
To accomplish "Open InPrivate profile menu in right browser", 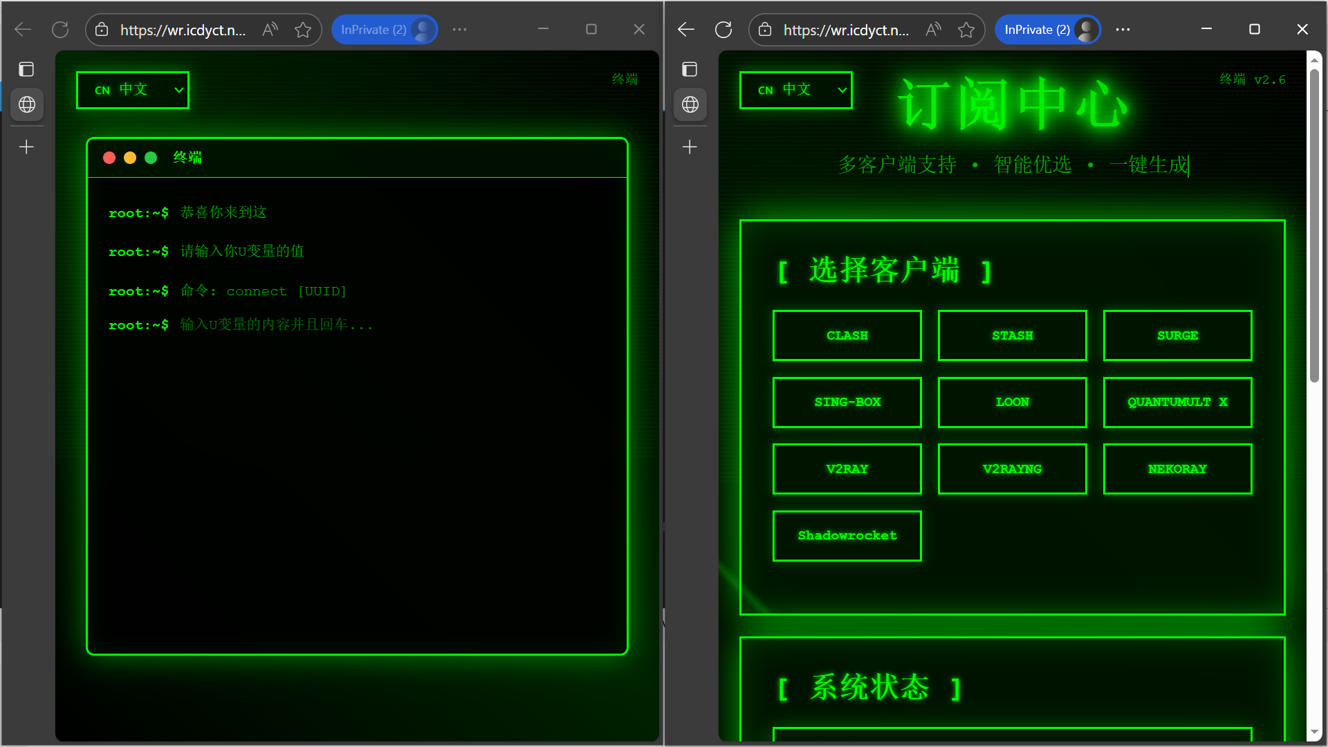I will [x=1047, y=30].
